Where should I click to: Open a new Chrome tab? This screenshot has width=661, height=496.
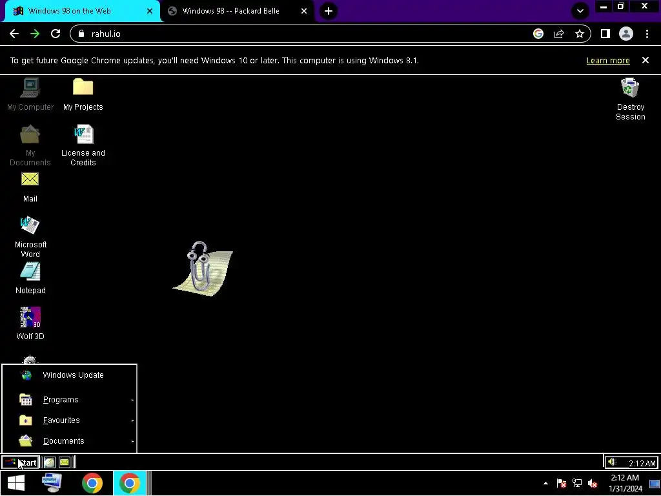(x=329, y=11)
